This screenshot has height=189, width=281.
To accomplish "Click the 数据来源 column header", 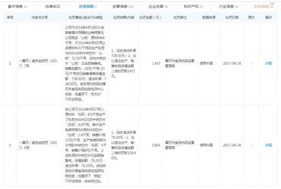I will (x=208, y=17).
